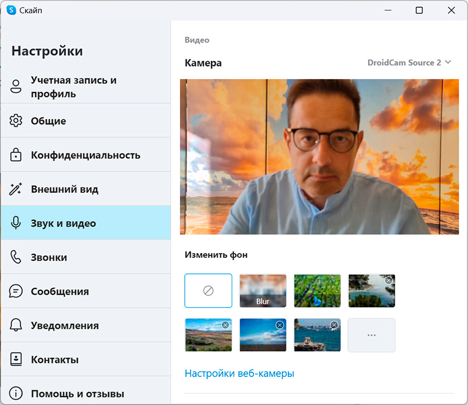Click the bell icon for Уведомления
The height and width of the screenshot is (405, 468).
coord(16,325)
